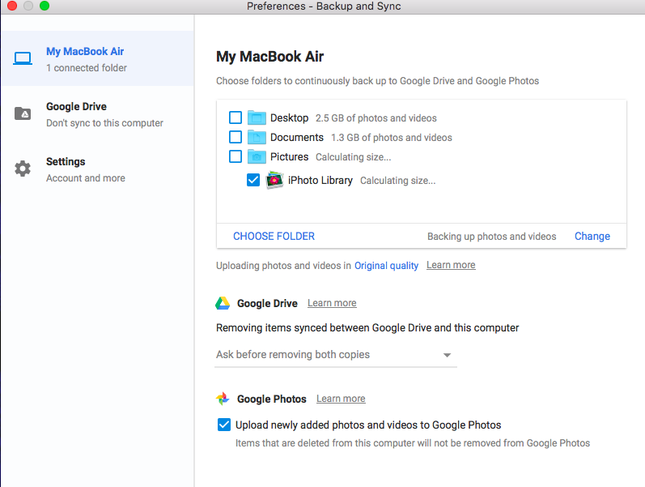The height and width of the screenshot is (487, 645).
Task: Click the Pictures folder icon
Action: (257, 156)
